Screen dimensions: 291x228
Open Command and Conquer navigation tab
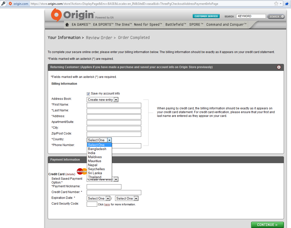[226, 25]
